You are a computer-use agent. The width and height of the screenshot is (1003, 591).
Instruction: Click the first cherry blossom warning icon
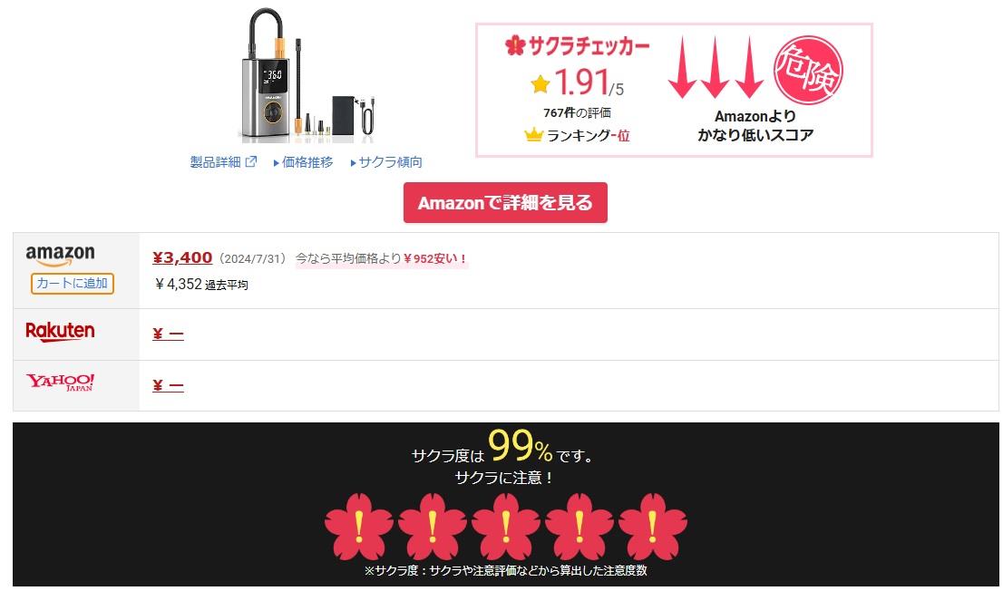[359, 527]
